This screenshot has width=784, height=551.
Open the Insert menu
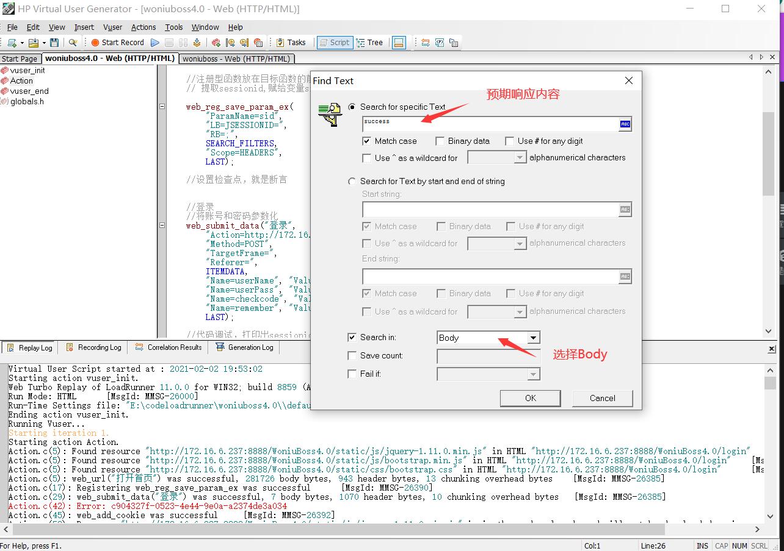[84, 27]
